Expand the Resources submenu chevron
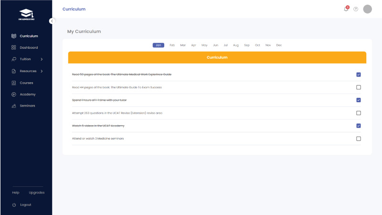 click(42, 71)
